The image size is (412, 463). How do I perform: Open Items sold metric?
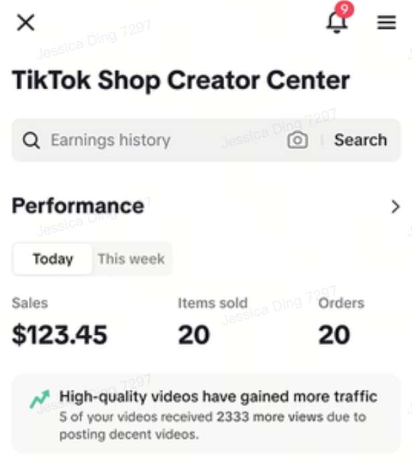[212, 303]
